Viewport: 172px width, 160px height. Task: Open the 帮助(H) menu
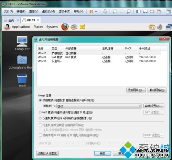79,11
